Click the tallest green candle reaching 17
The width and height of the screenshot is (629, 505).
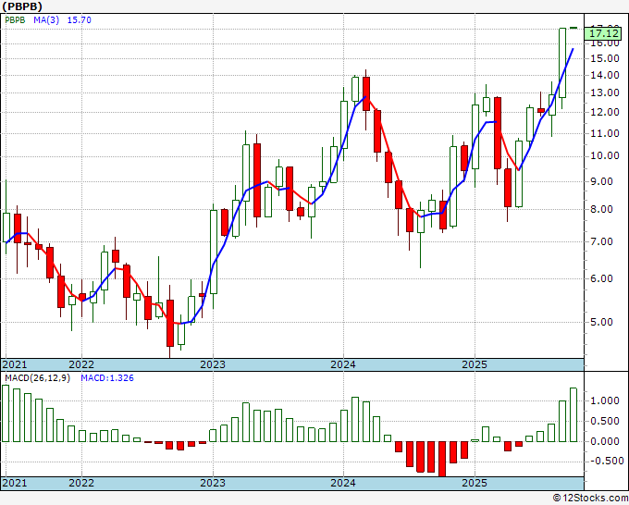pyautogui.click(x=562, y=63)
